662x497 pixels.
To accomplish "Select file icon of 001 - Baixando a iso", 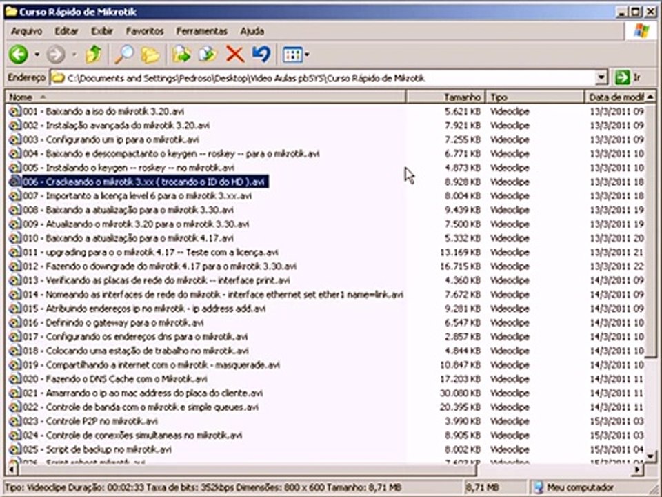I will 14,112.
